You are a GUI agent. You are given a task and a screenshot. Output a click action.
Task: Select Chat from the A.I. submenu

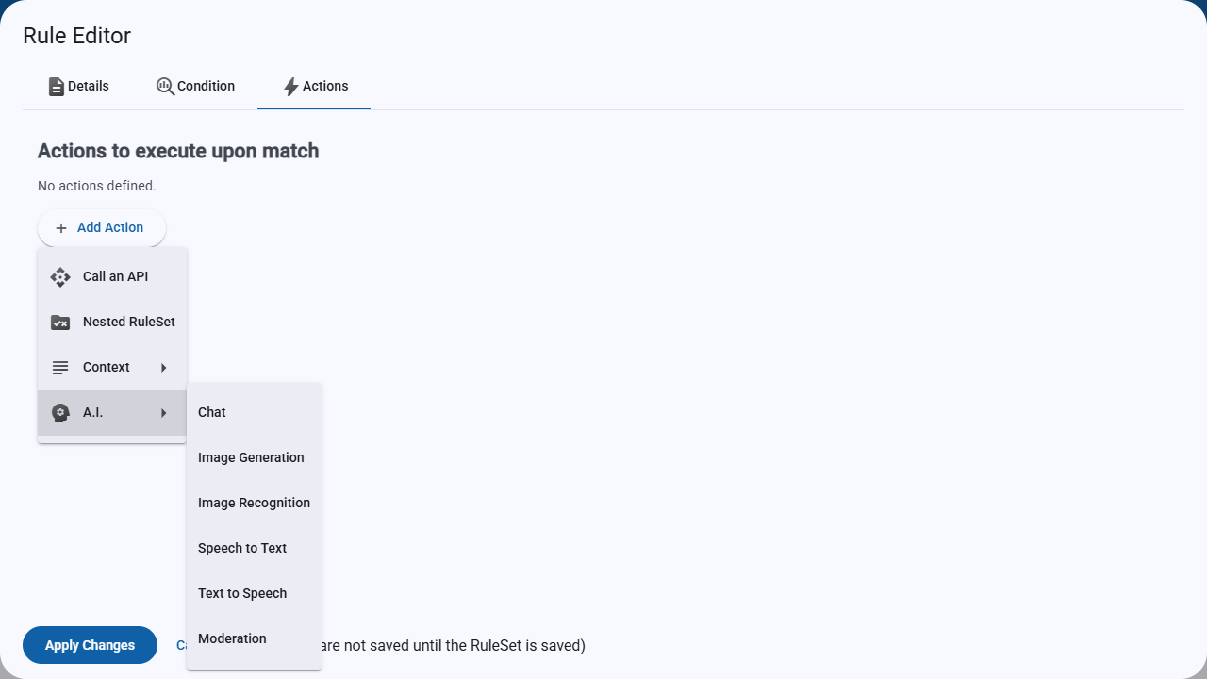pos(255,412)
